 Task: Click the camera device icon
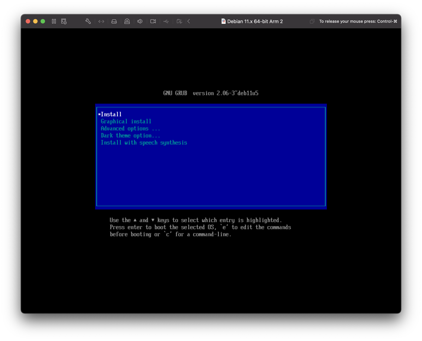pos(153,21)
